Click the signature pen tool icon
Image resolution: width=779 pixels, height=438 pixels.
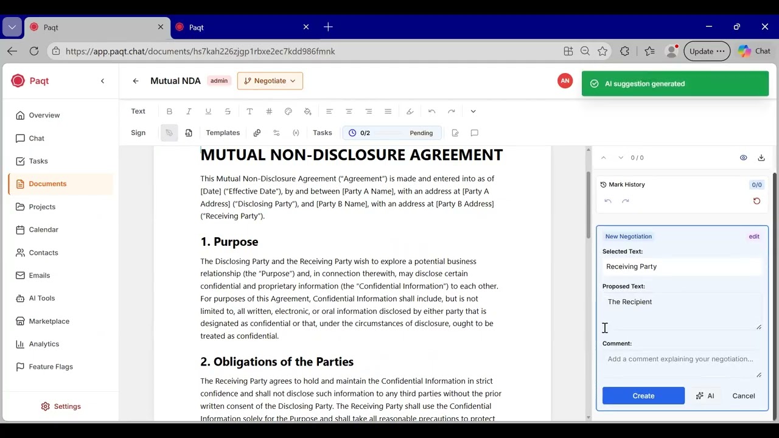point(169,133)
